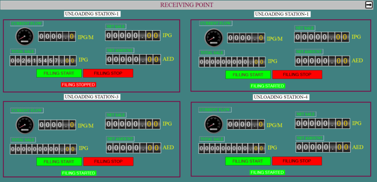
Task: Click the net sale counter in Station-4
Action: (323, 124)
